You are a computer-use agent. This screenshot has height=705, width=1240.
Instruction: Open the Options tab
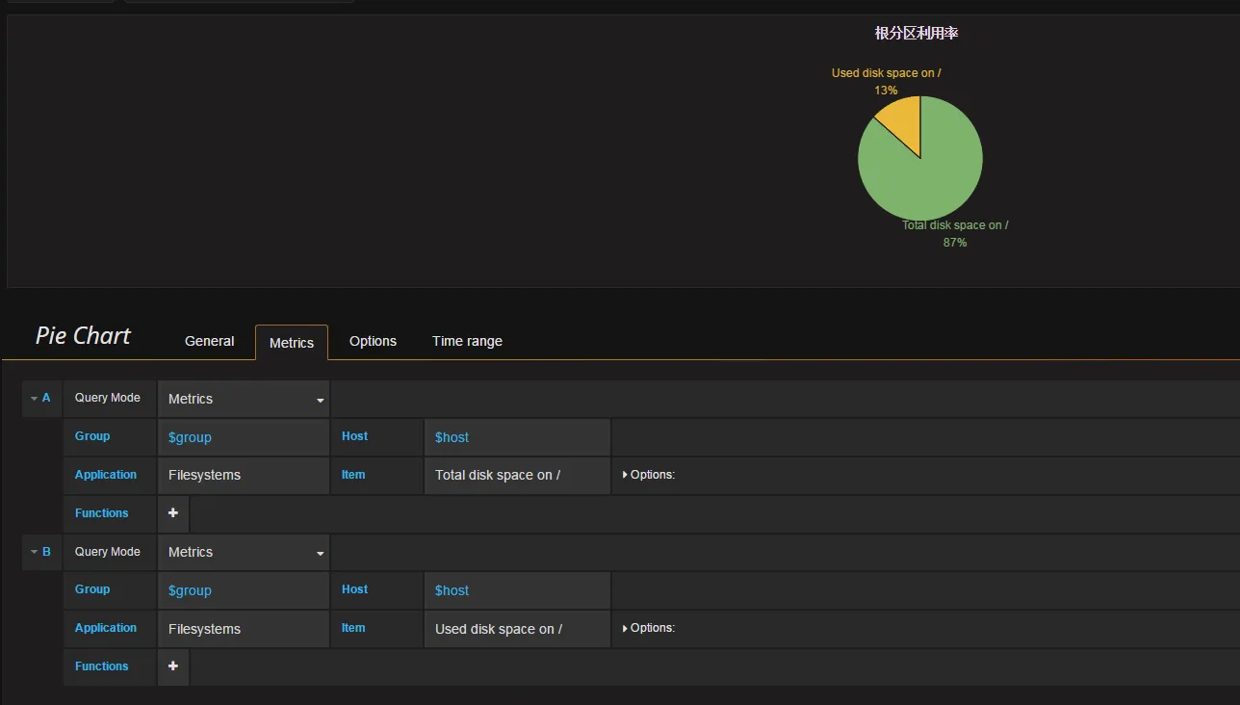(x=373, y=341)
